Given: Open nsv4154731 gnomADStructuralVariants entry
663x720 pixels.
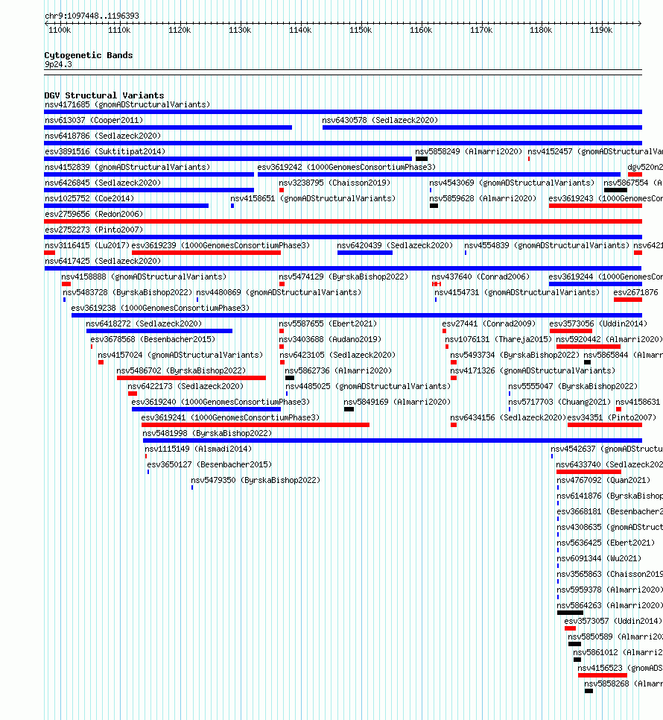Looking at the screenshot, I should (x=517, y=292).
